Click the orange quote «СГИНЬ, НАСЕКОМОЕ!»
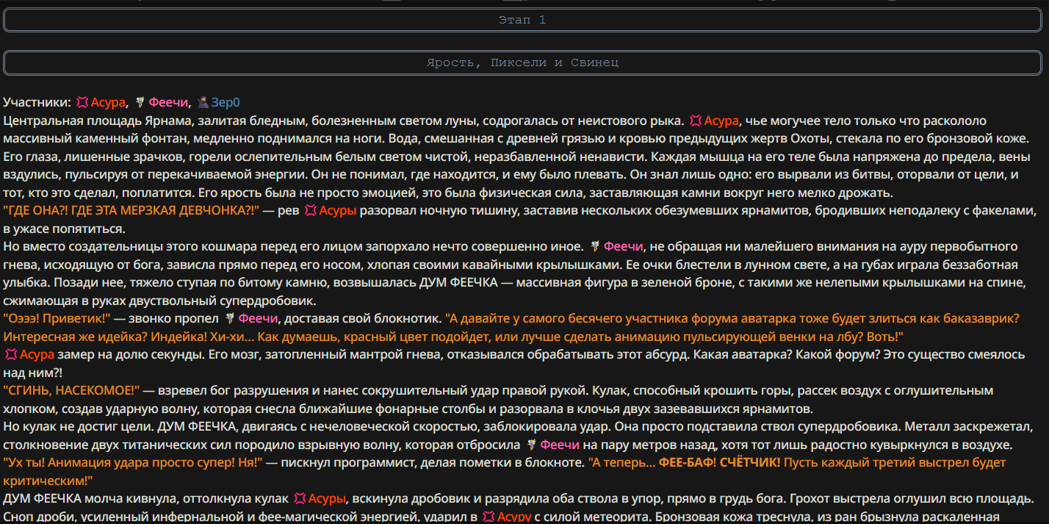 tap(71, 390)
